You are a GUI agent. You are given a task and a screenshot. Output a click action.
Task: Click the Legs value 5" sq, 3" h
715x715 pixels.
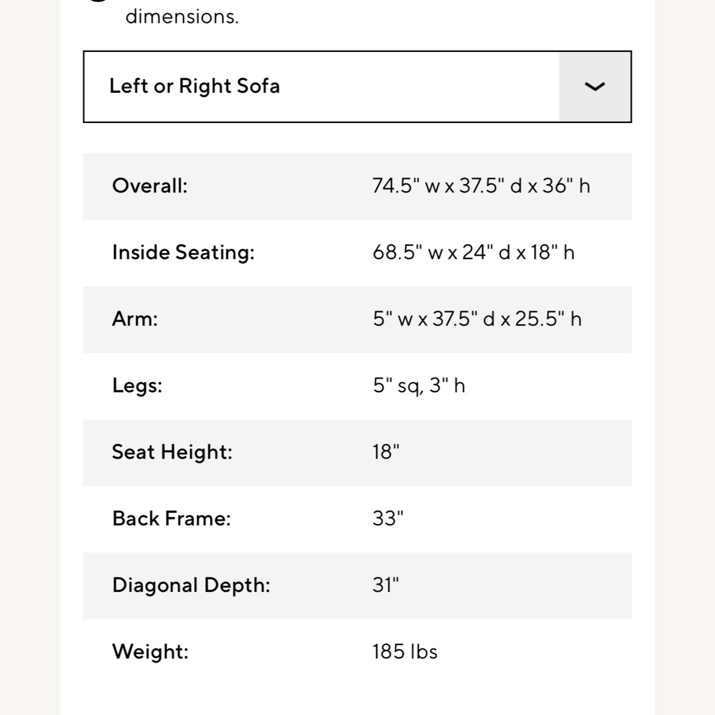click(419, 386)
